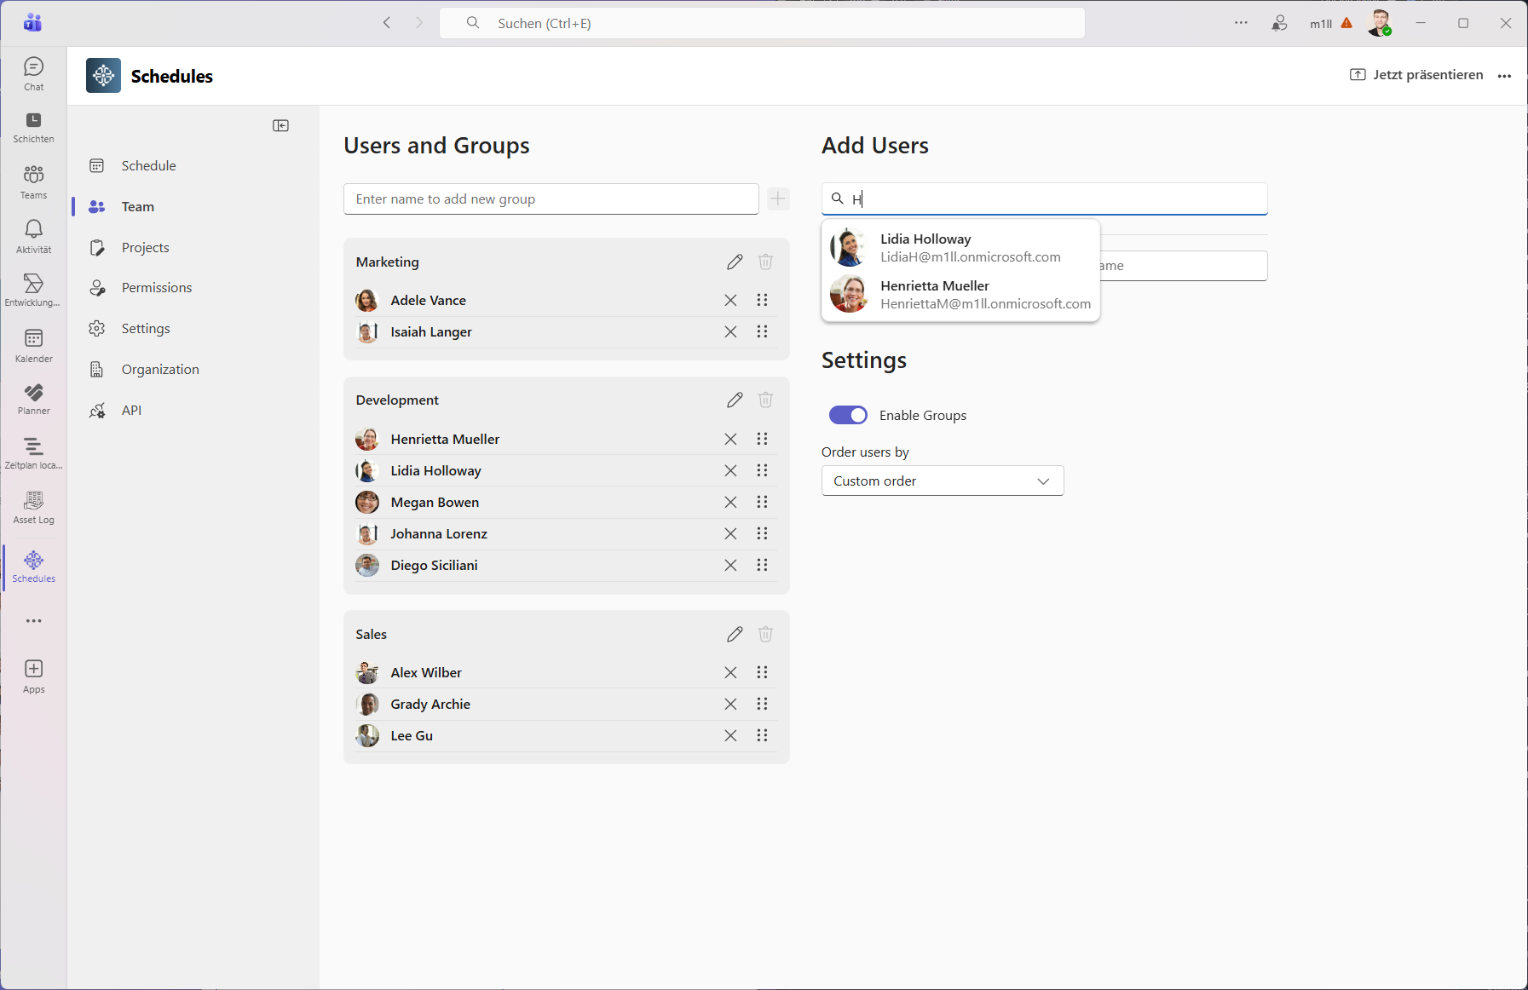Screen dimensions: 1528x990
Task: Select Henrietta Mueller from search suggestions
Action: pos(960,295)
